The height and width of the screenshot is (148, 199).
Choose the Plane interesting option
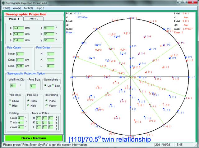tap(47, 101)
